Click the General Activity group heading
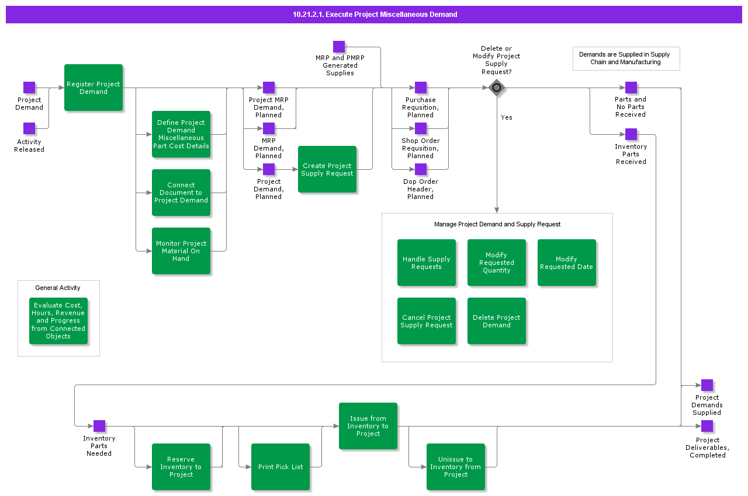 point(58,288)
